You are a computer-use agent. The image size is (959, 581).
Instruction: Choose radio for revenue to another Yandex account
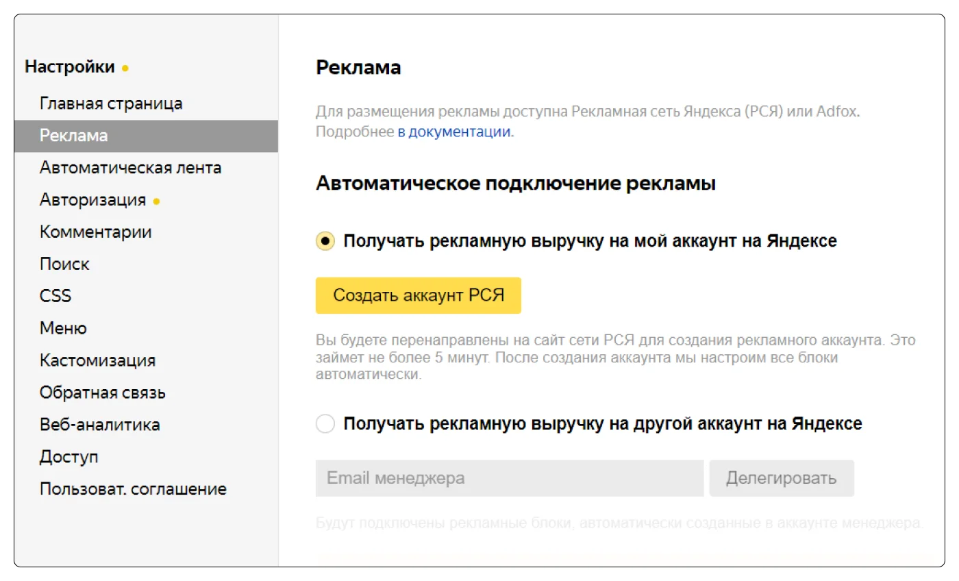coord(325,424)
